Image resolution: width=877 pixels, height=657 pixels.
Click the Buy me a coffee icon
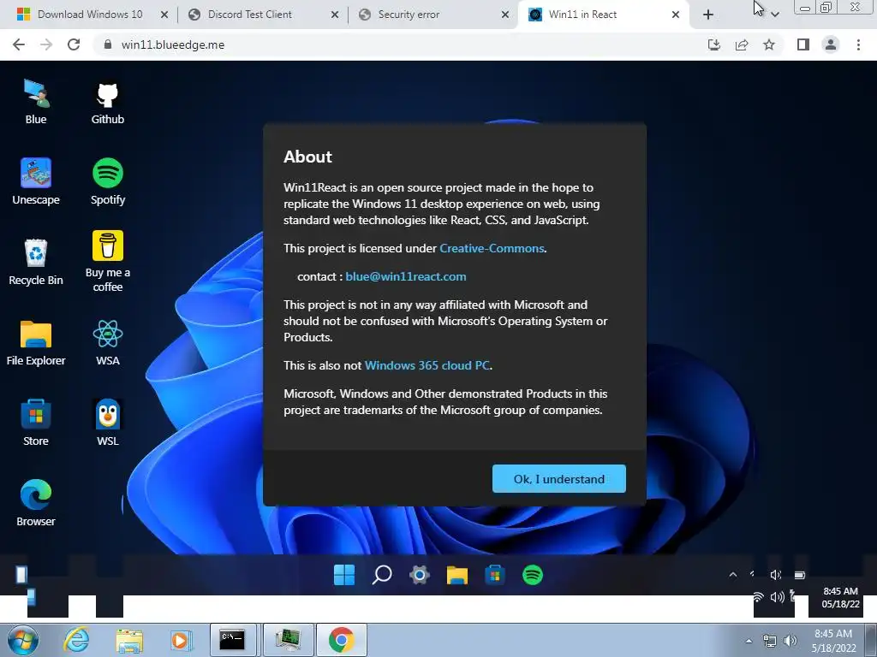tap(107, 262)
